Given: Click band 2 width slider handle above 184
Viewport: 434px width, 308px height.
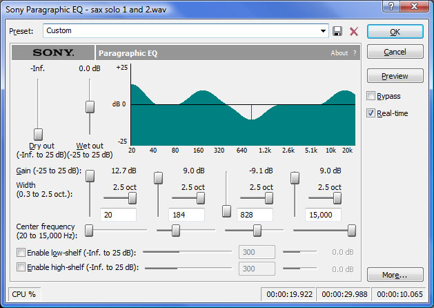Looking at the screenshot, I should (201, 198).
